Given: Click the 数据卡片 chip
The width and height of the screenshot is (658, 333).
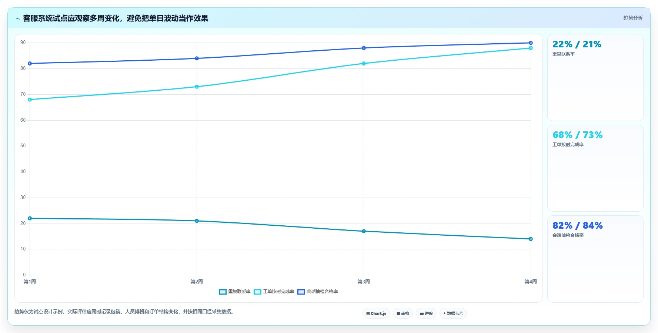Looking at the screenshot, I should click(453, 313).
